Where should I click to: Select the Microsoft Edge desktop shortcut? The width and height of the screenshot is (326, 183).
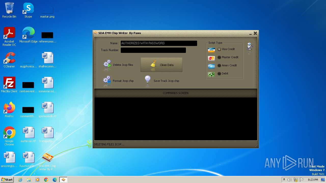point(28,35)
